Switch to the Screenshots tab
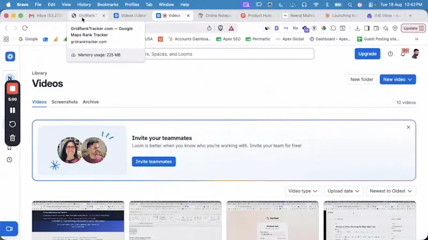428x240 pixels. click(x=65, y=102)
